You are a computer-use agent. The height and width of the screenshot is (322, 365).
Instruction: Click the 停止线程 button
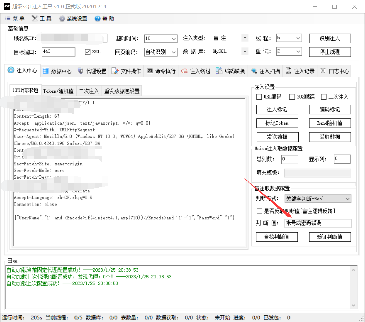(330, 52)
